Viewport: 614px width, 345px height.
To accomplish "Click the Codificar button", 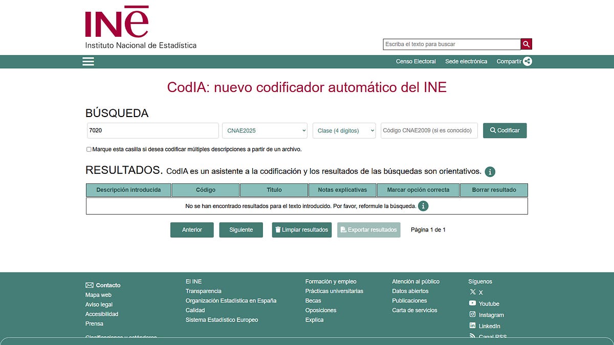I will tap(505, 130).
